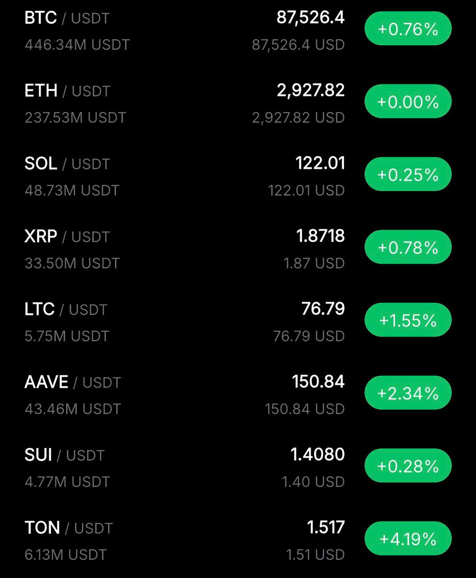Select the LTC / USDT pair name
The height and width of the screenshot is (578, 476).
(66, 309)
